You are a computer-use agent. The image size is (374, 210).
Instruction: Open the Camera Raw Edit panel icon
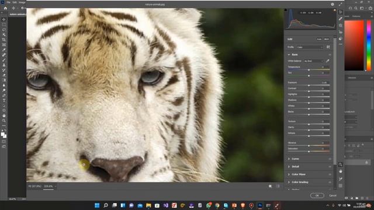[x=340, y=12]
